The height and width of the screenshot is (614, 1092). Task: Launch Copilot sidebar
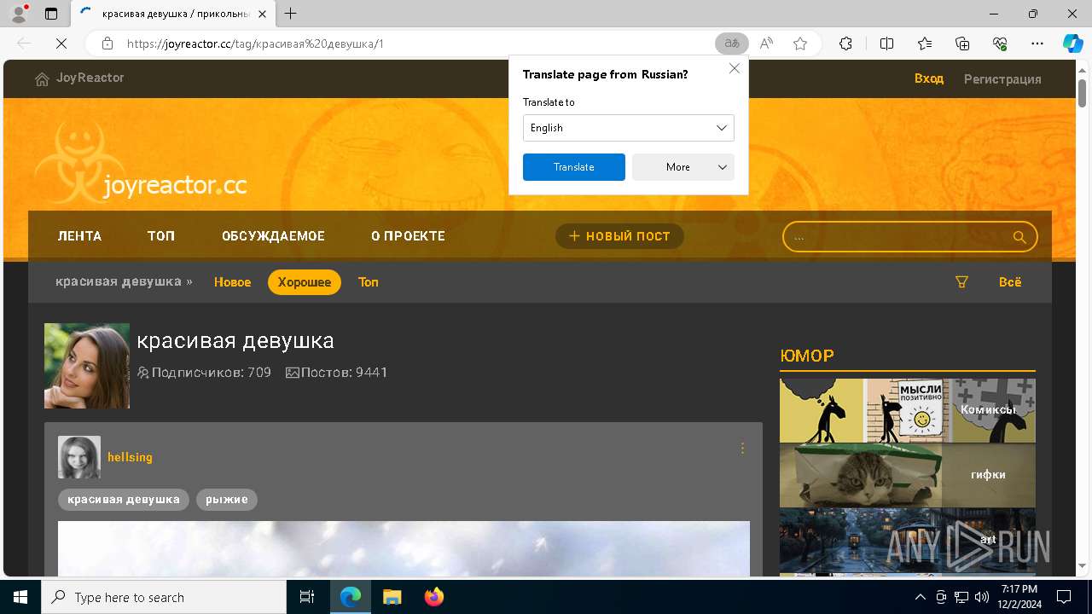tap(1072, 43)
